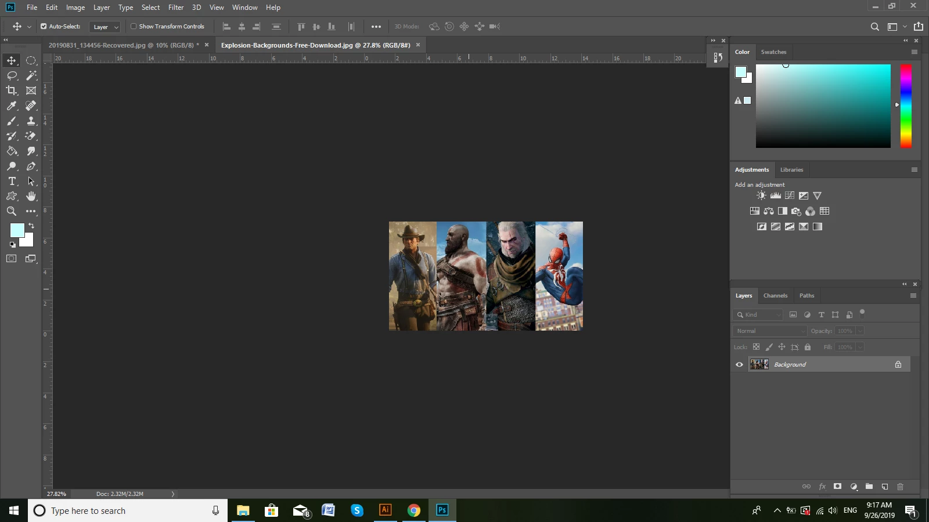The height and width of the screenshot is (522, 929).
Task: Swap foreground and background colors
Action: click(x=31, y=226)
